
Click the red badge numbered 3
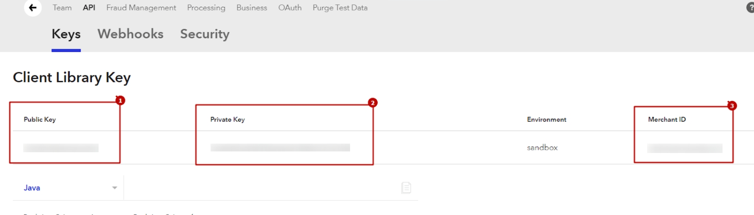(x=732, y=106)
